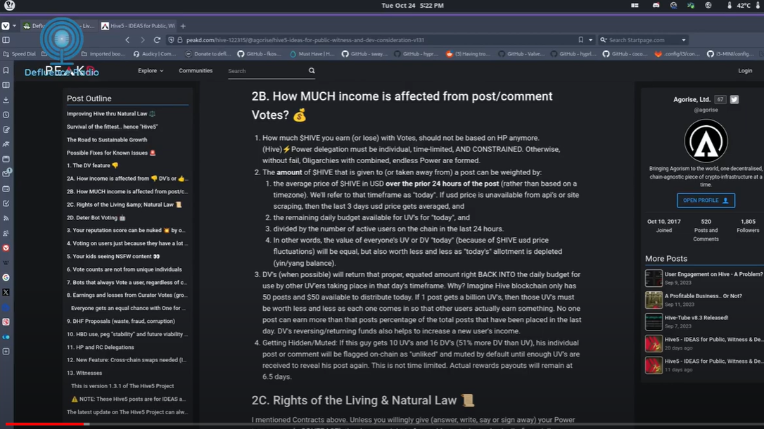Image resolution: width=764 pixels, height=429 pixels.
Task: Click the Login link
Action: [x=745, y=70]
